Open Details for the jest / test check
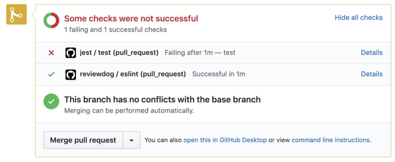 tap(372, 53)
